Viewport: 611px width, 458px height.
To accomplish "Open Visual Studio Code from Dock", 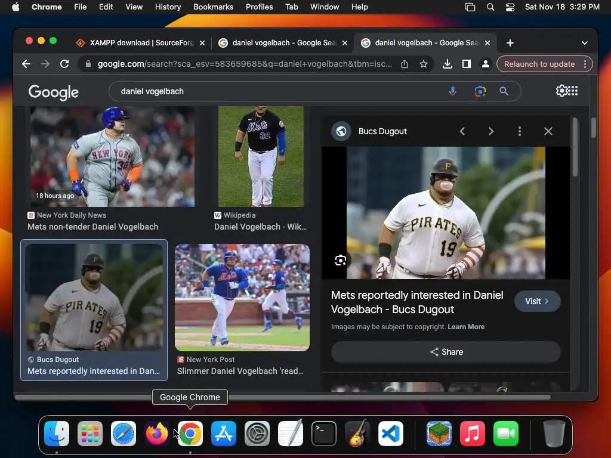I will 390,434.
